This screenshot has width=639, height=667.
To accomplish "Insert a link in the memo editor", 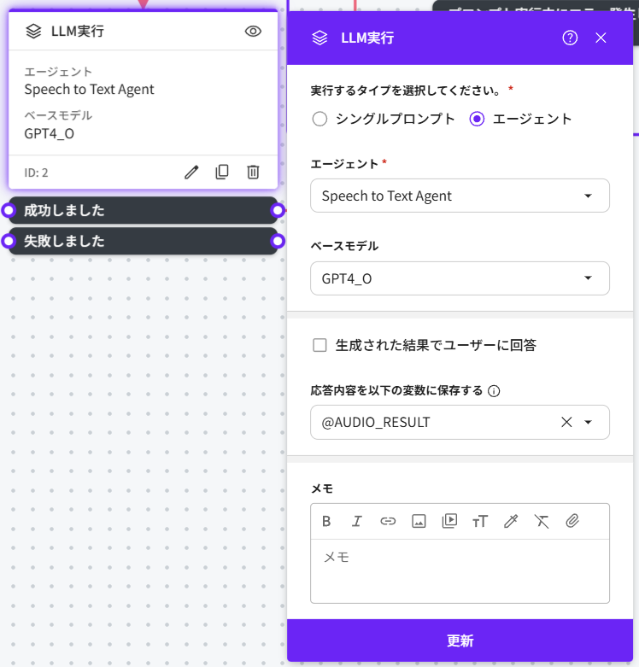I will 388,521.
